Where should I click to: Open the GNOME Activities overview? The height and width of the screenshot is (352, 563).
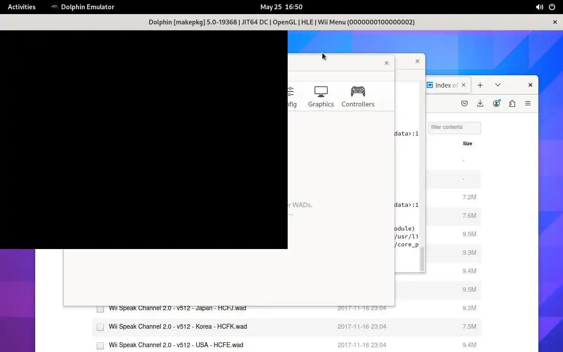pyautogui.click(x=22, y=7)
